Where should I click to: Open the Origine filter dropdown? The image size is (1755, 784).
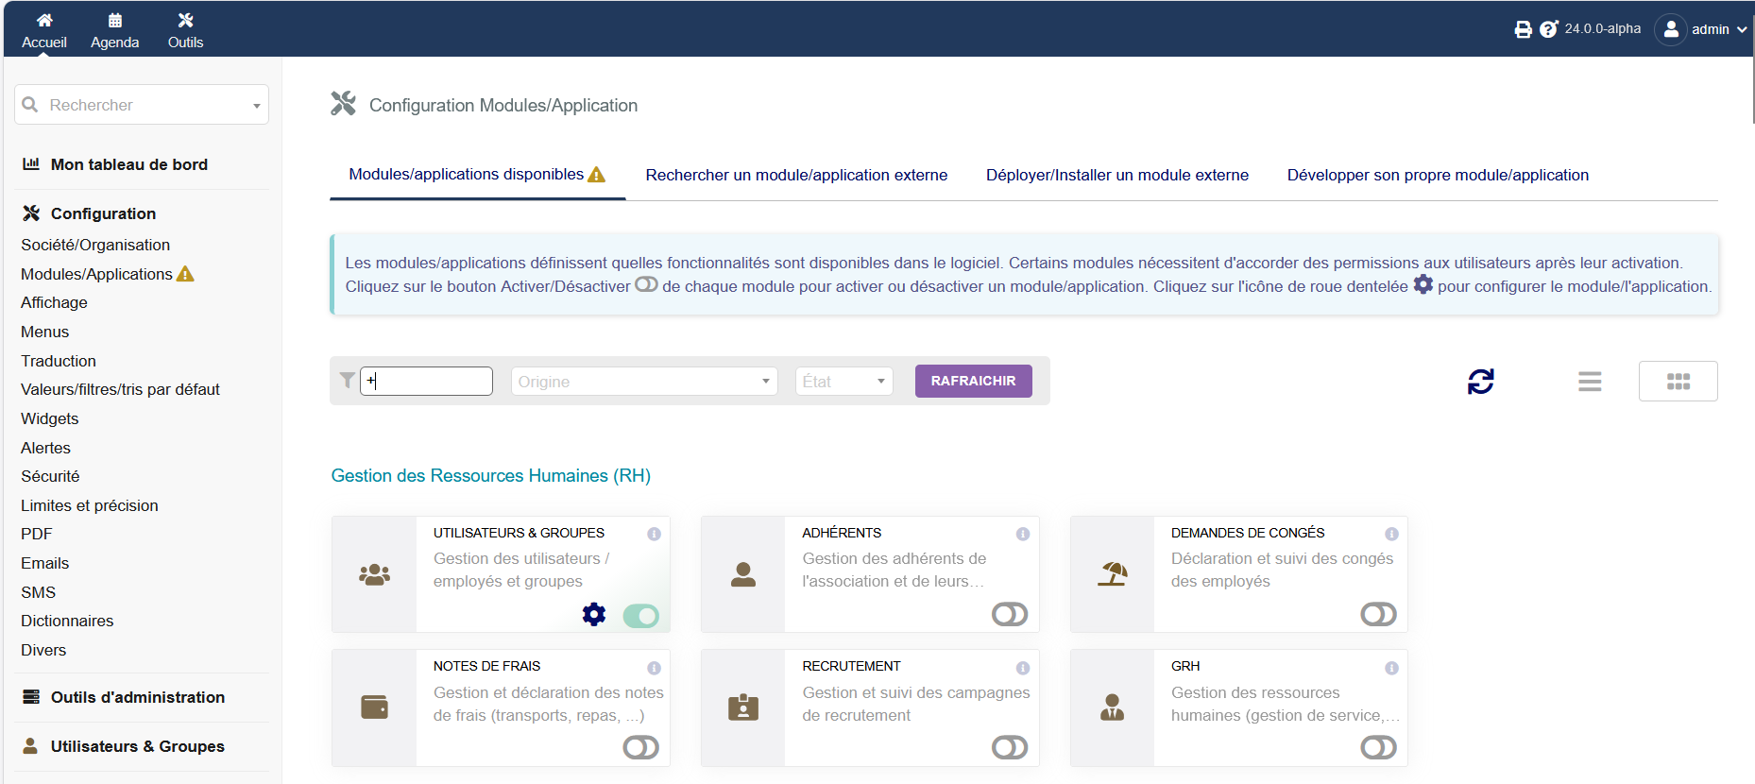[644, 382]
